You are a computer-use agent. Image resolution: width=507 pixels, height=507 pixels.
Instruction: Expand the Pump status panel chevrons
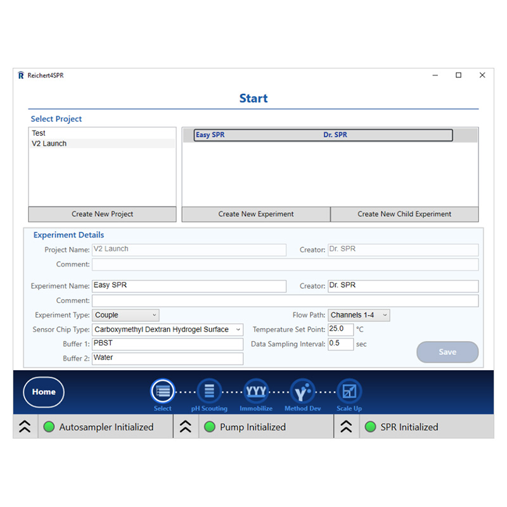(186, 427)
